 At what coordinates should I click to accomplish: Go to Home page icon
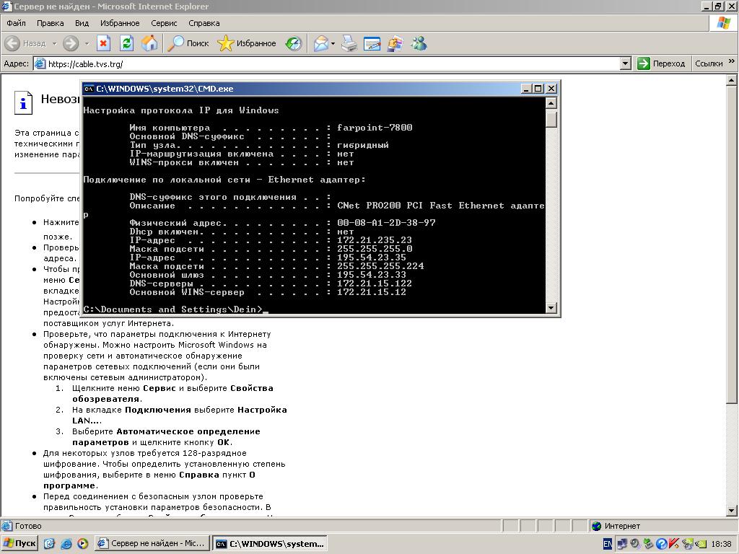(x=149, y=43)
